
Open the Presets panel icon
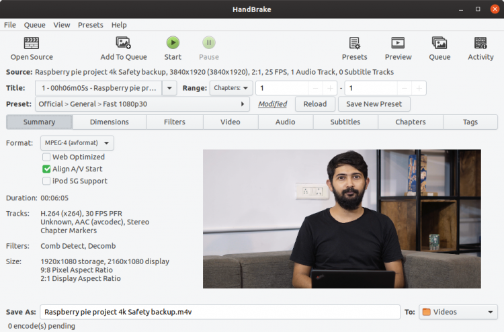pos(355,43)
